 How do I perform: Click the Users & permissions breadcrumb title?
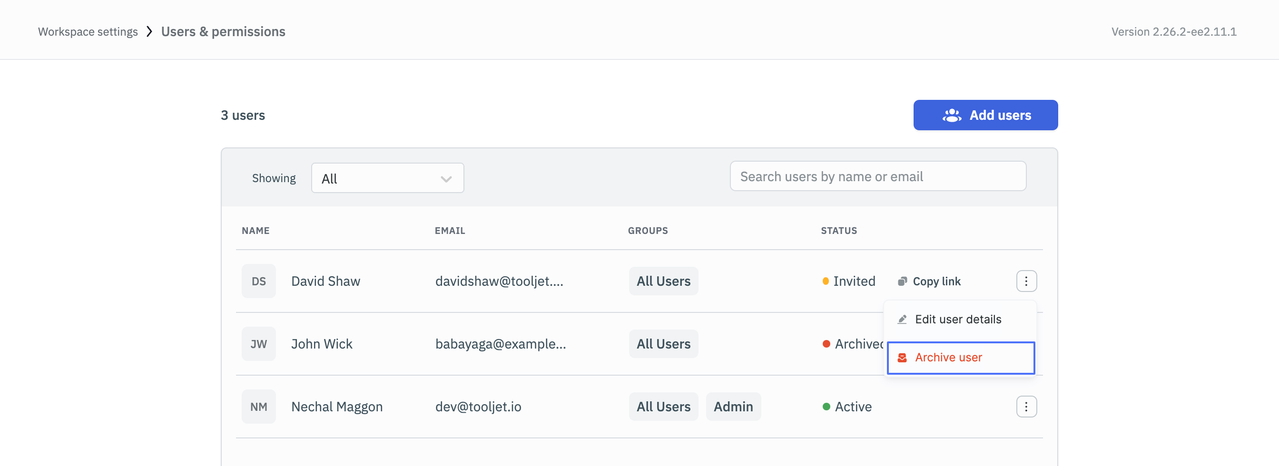pos(223,32)
